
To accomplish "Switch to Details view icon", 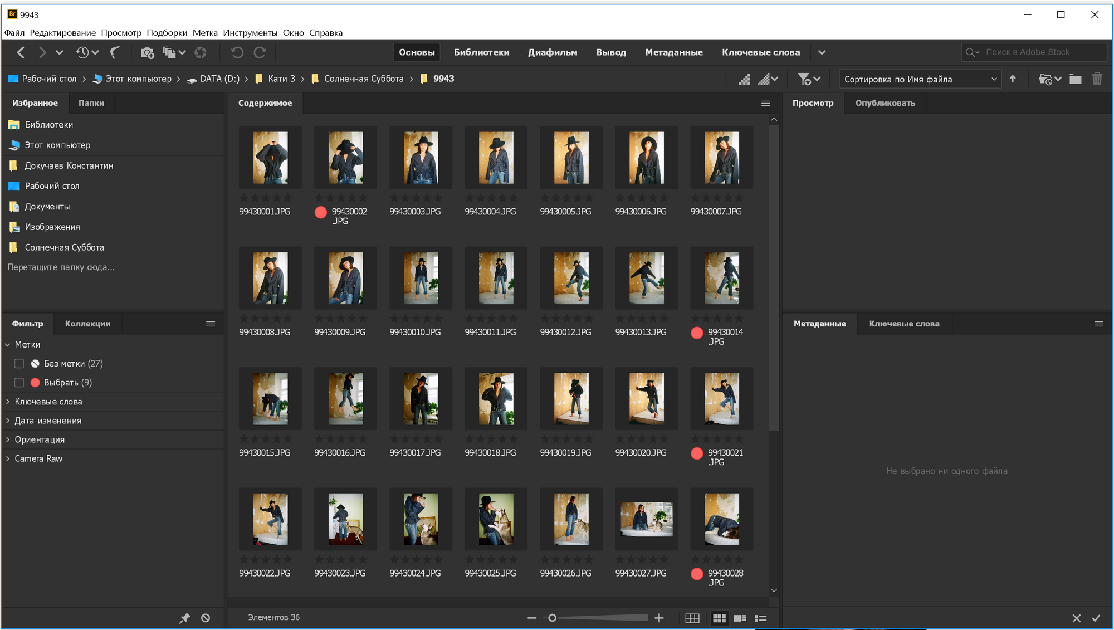I will point(740,618).
